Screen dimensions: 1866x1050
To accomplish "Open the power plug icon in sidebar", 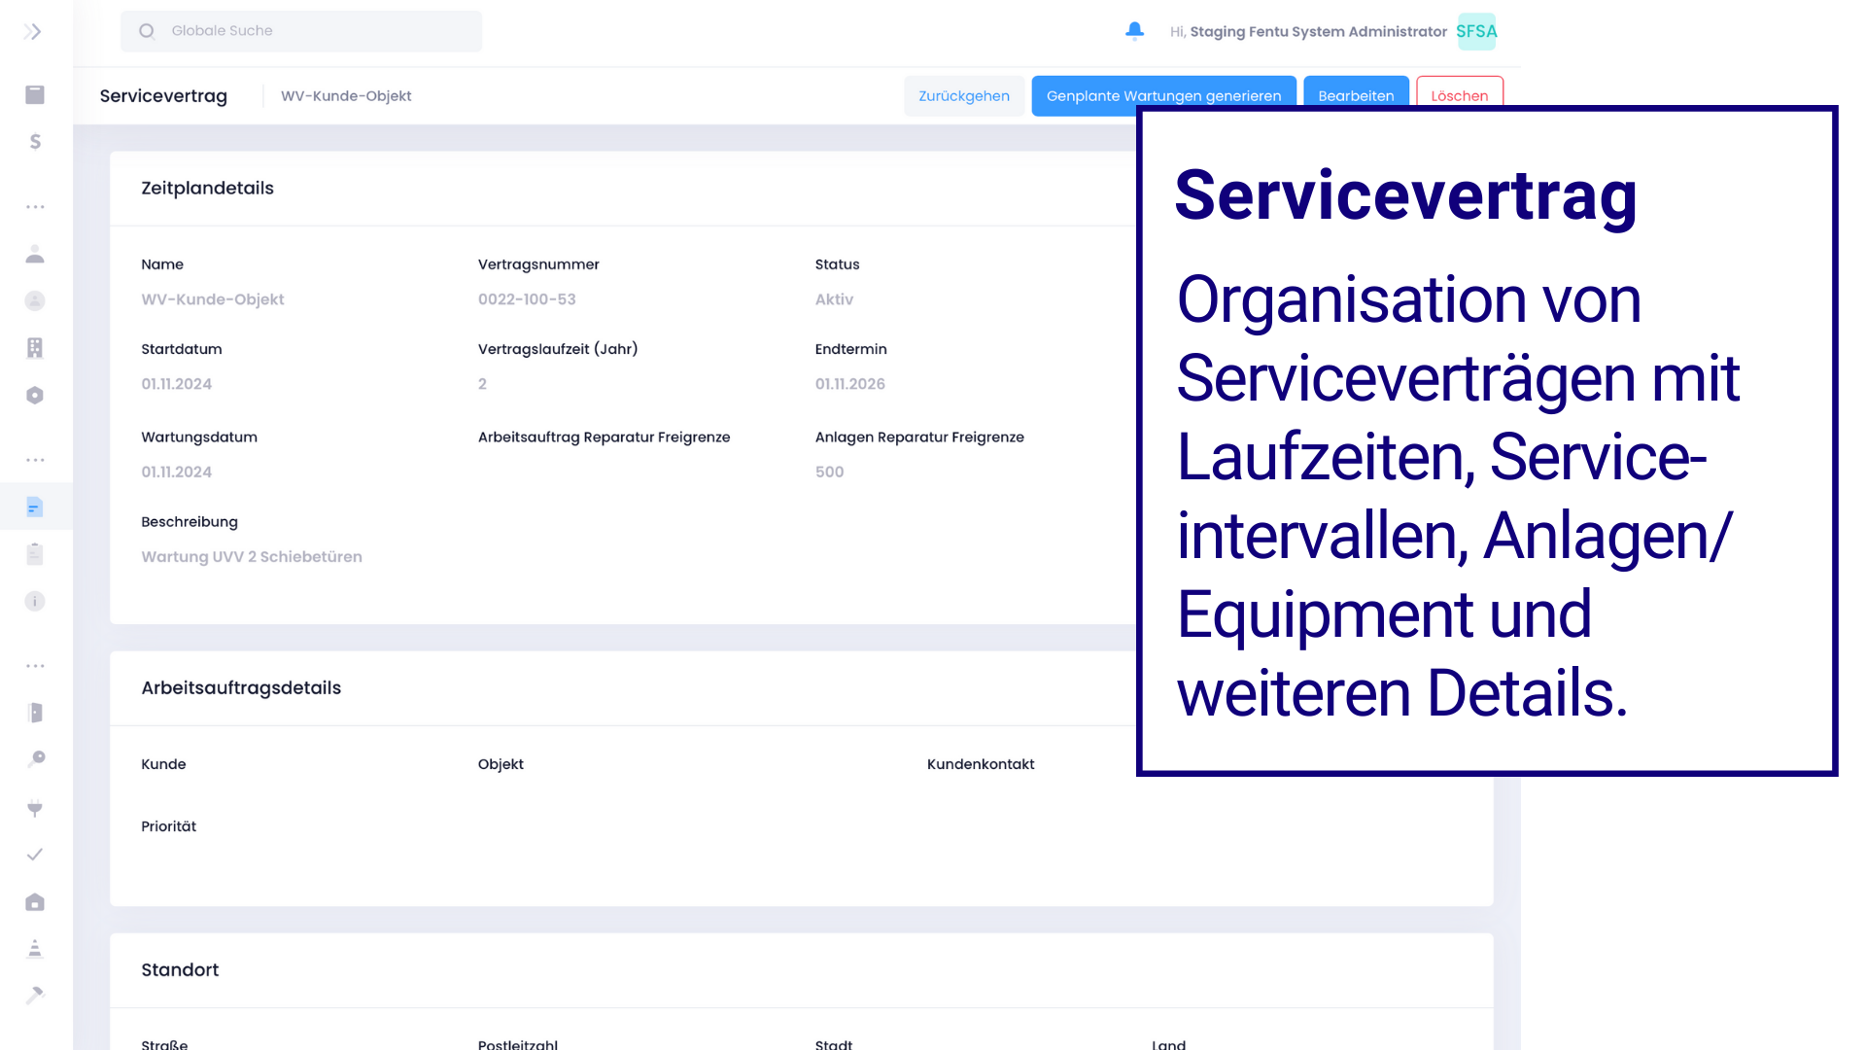I will pos(35,808).
